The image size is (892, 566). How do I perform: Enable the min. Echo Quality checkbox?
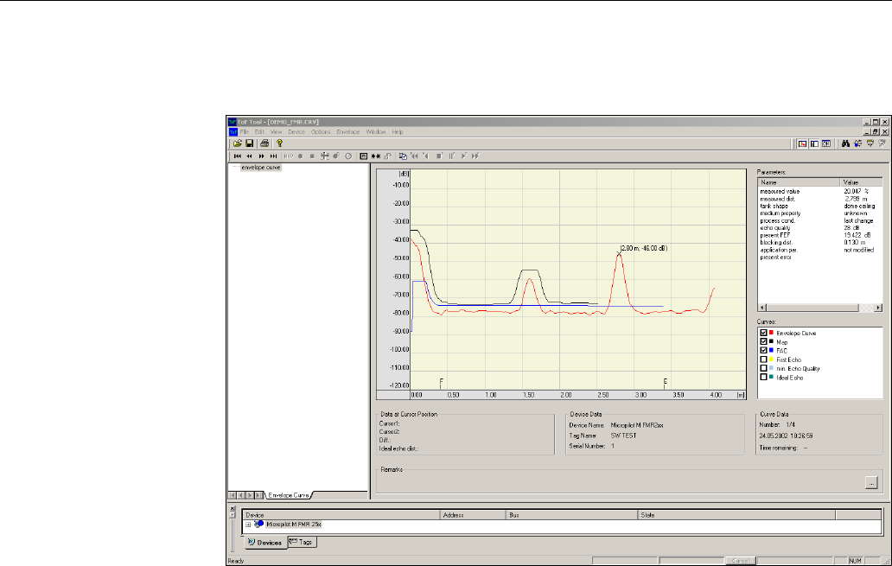pos(763,368)
